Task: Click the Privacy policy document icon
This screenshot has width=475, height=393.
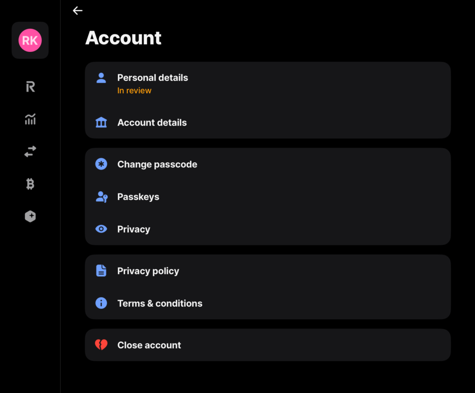Action: (x=101, y=271)
